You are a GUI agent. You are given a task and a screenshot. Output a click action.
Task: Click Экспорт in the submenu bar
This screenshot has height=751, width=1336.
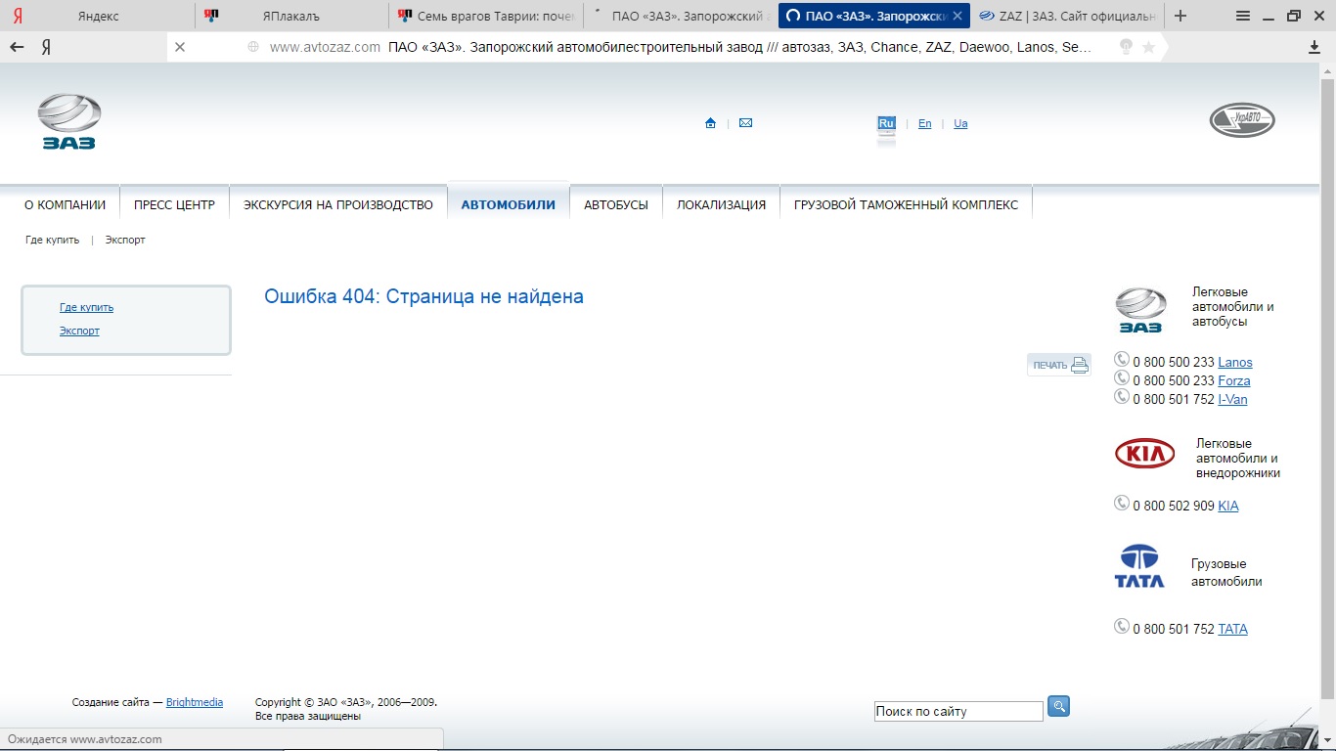tap(125, 240)
